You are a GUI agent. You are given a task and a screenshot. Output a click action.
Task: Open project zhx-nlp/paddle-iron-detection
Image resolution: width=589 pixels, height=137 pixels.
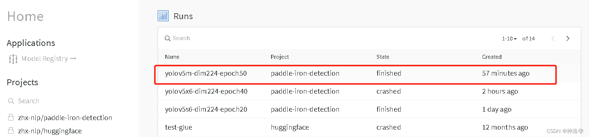tap(65, 118)
